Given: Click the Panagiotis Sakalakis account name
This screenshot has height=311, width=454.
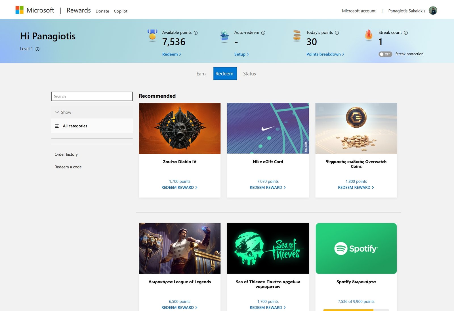Looking at the screenshot, I should coord(407,11).
